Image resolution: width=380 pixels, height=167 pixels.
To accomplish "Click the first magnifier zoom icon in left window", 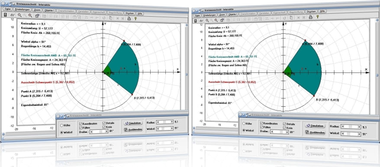I will (19, 15).
